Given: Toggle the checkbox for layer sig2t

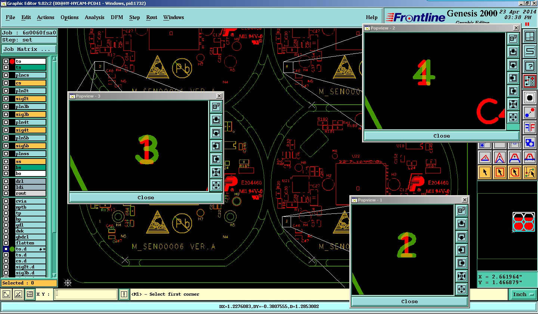Looking at the screenshot, I should point(6,99).
